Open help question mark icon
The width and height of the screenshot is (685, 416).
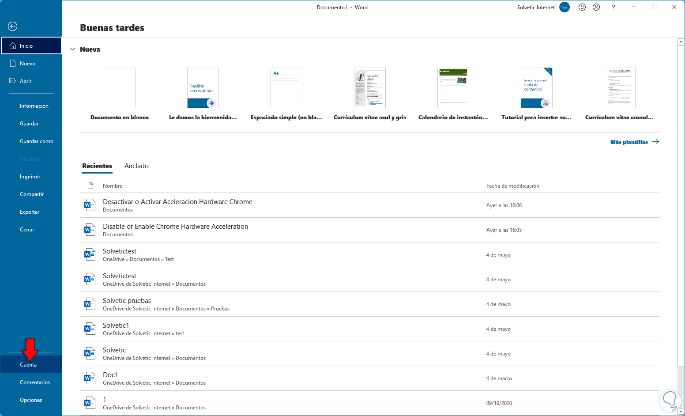613,7
